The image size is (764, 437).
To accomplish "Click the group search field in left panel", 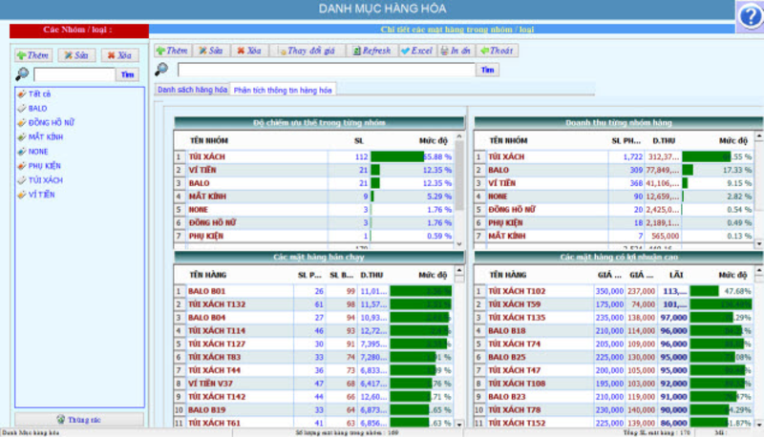I will tap(74, 73).
